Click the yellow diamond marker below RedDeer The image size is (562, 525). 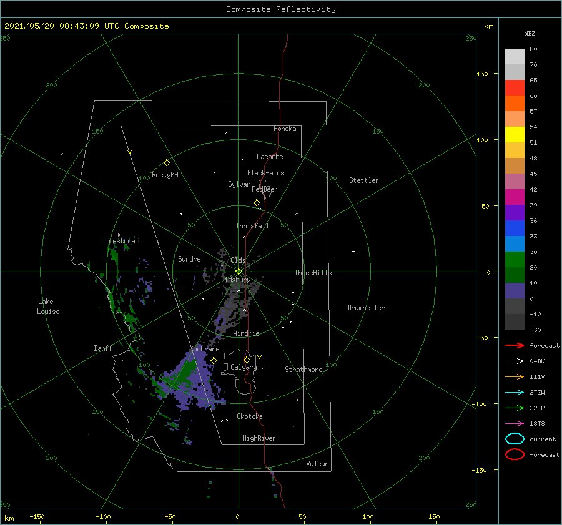coord(257,203)
